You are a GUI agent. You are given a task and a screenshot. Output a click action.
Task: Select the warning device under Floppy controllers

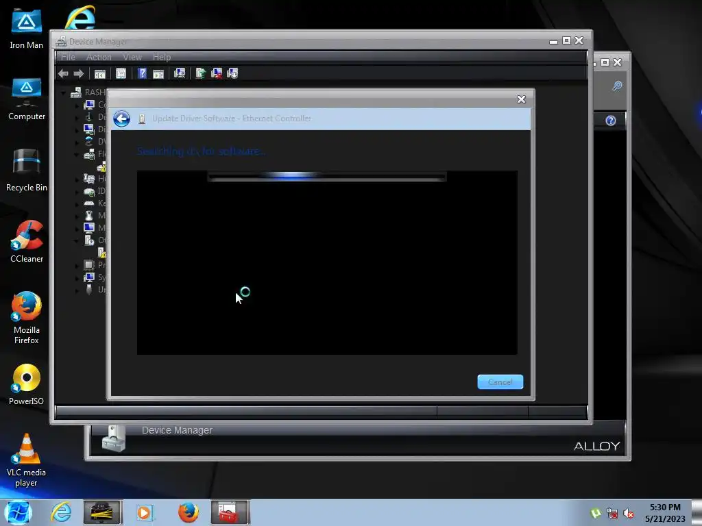tap(101, 166)
